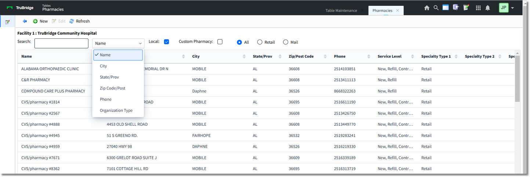The image size is (530, 177).
Task: Sort Specialty Type 1 column arrows
Action: [456, 56]
